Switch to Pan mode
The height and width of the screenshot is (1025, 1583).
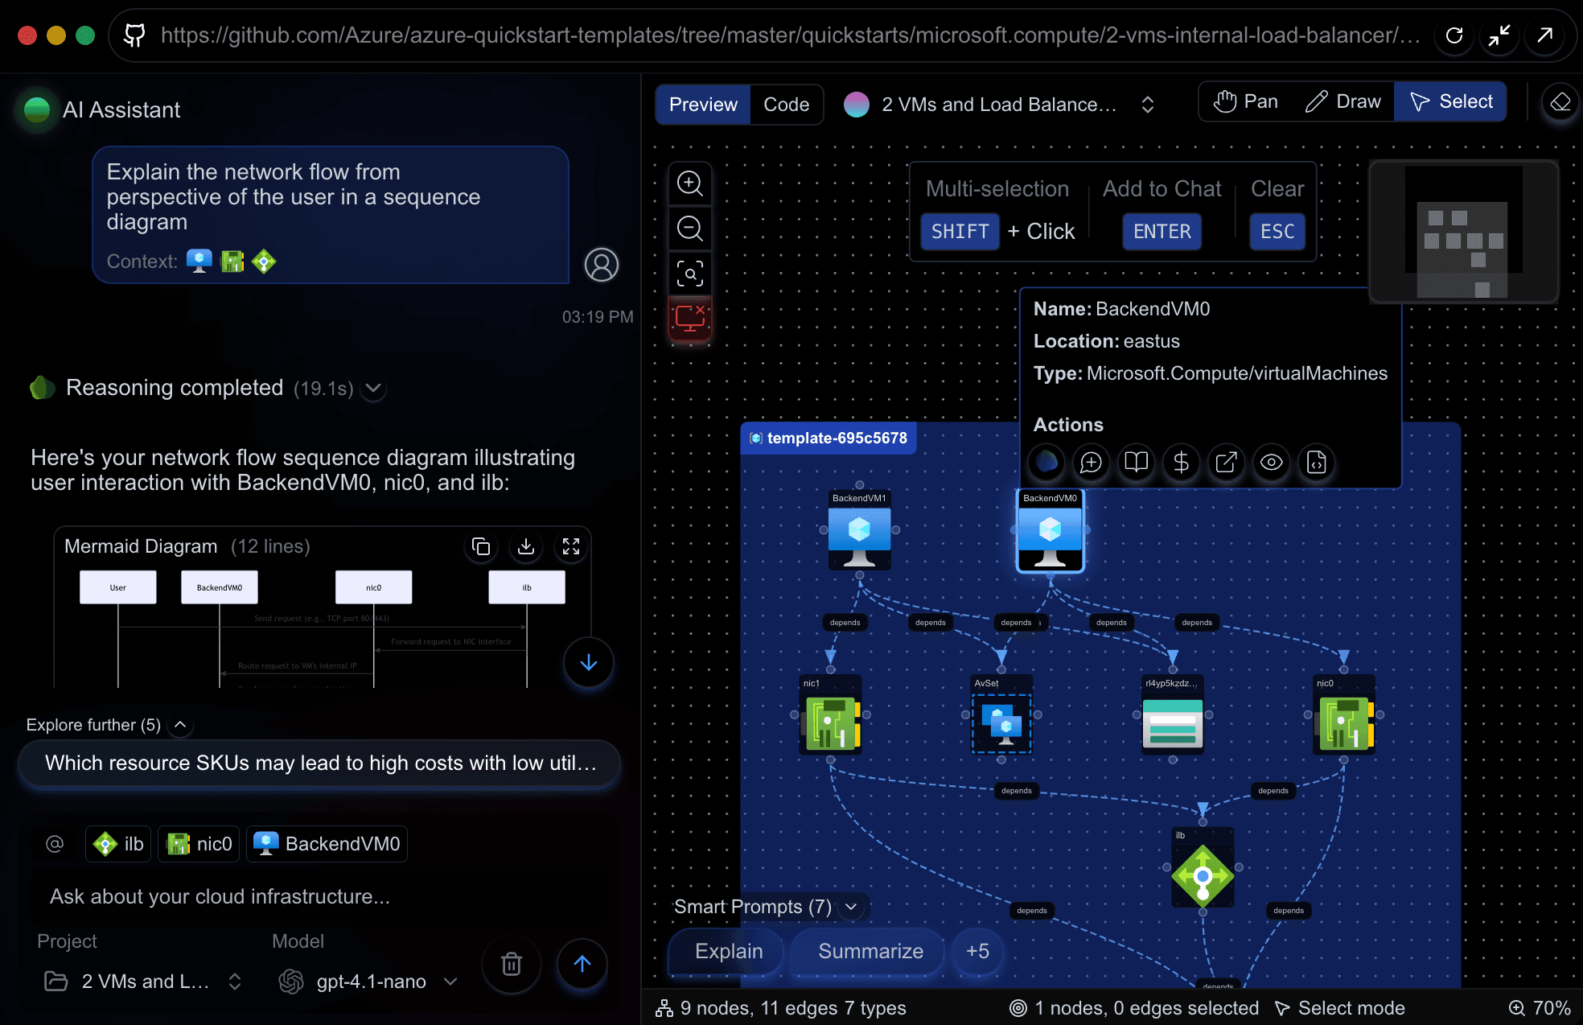(x=1246, y=101)
